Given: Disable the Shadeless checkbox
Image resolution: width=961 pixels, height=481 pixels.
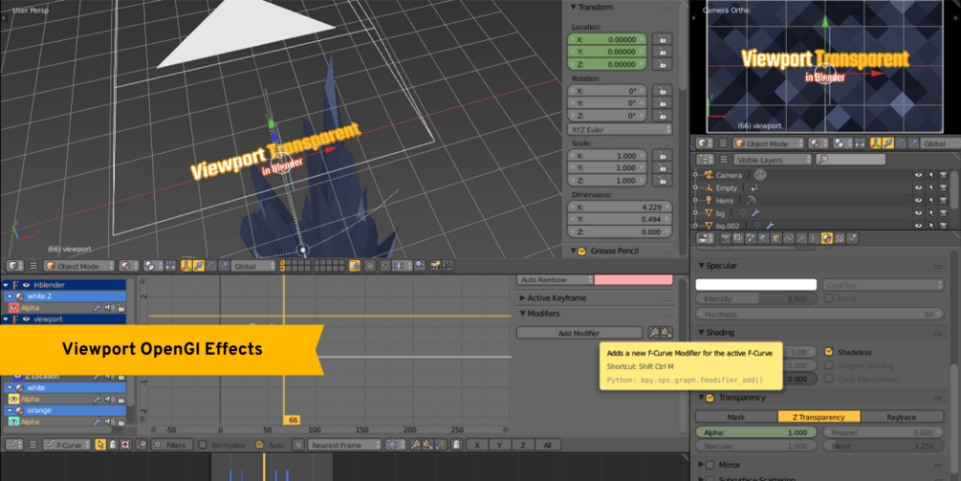Looking at the screenshot, I should [829, 352].
